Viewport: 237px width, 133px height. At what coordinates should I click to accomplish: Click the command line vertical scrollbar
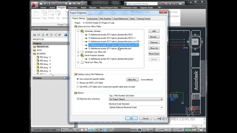[x=204, y=121]
